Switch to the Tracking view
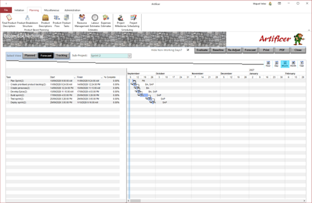This screenshot has width=312, height=203. [62, 56]
